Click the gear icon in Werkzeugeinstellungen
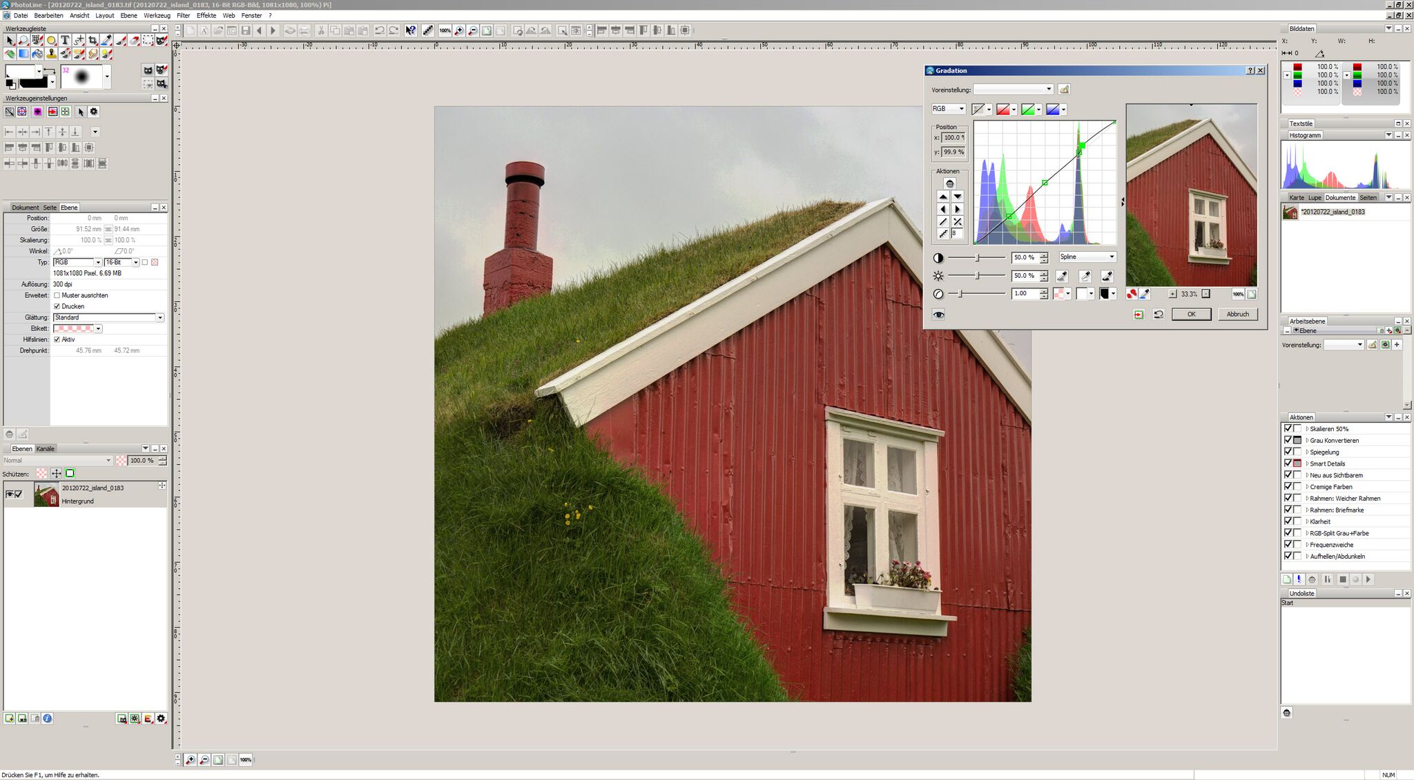The width and height of the screenshot is (1414, 780). point(94,111)
